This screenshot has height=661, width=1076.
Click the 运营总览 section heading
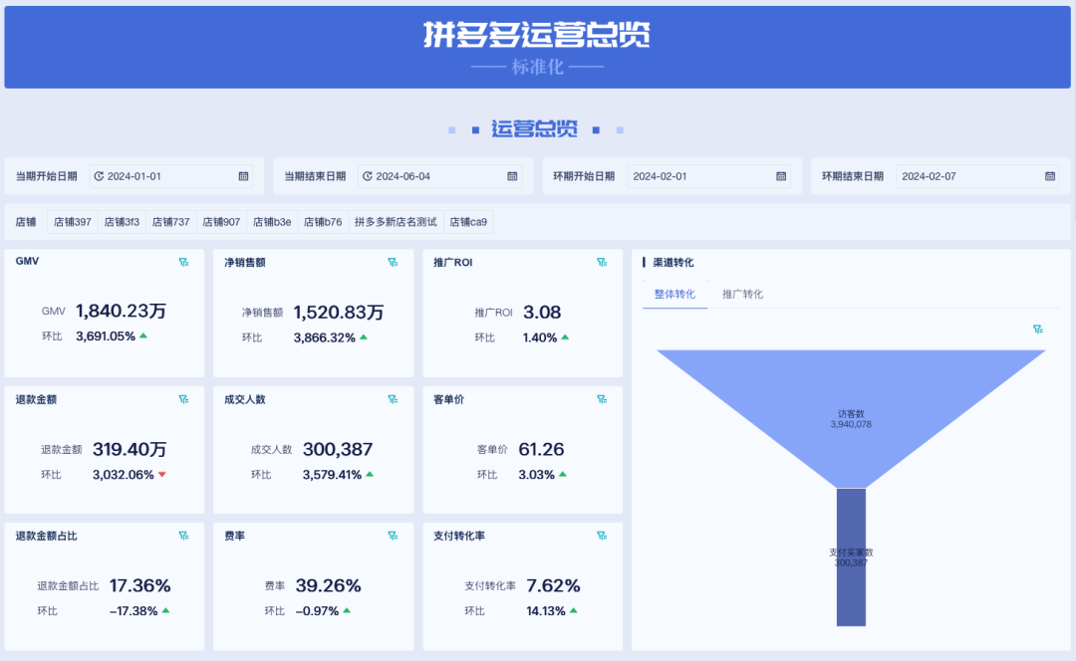[x=535, y=128]
